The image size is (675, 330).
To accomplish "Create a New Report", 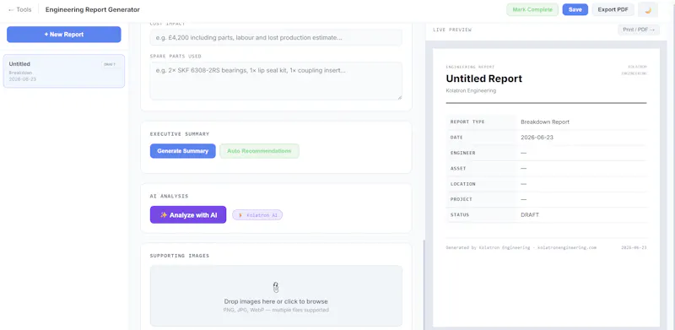I will (64, 35).
